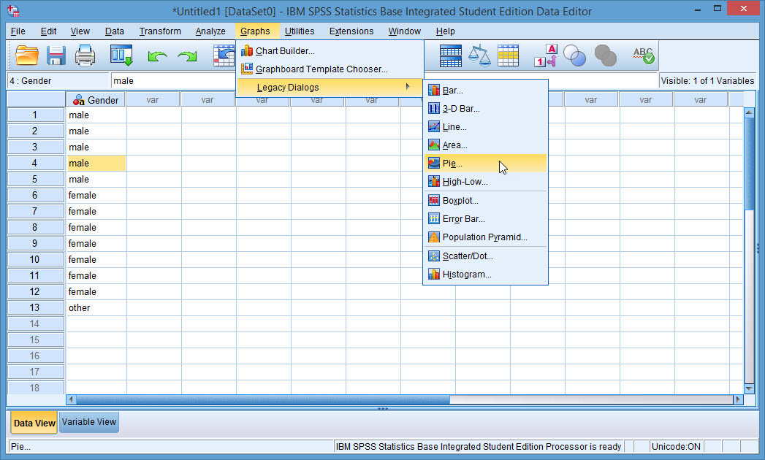The image size is (765, 460).
Task: Click the Show All Variables gray circles icon
Action: pos(606,55)
